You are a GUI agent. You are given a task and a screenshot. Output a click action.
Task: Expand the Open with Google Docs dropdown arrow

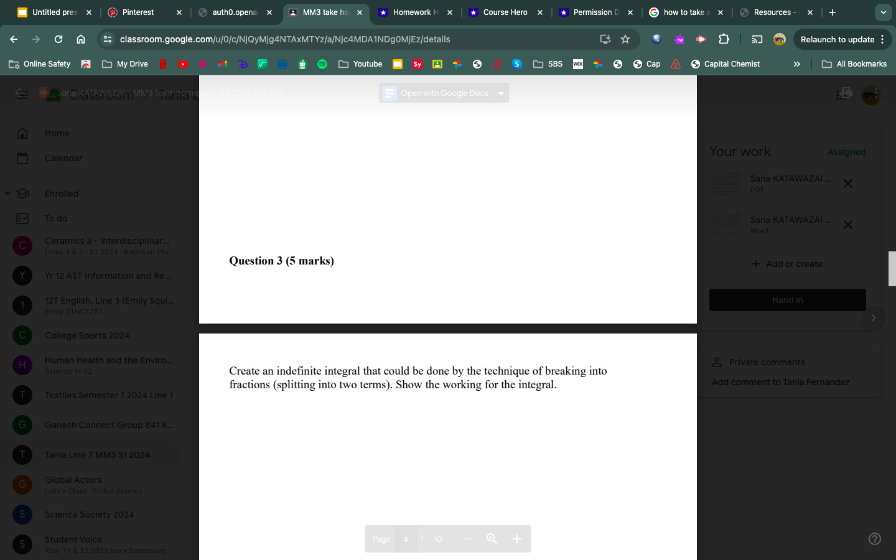click(501, 93)
